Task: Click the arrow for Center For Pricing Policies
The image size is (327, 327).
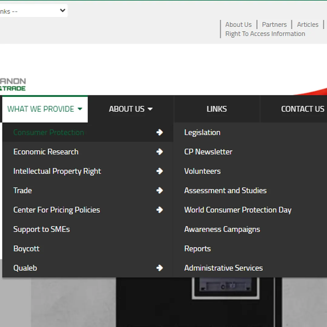Action: [x=160, y=210]
